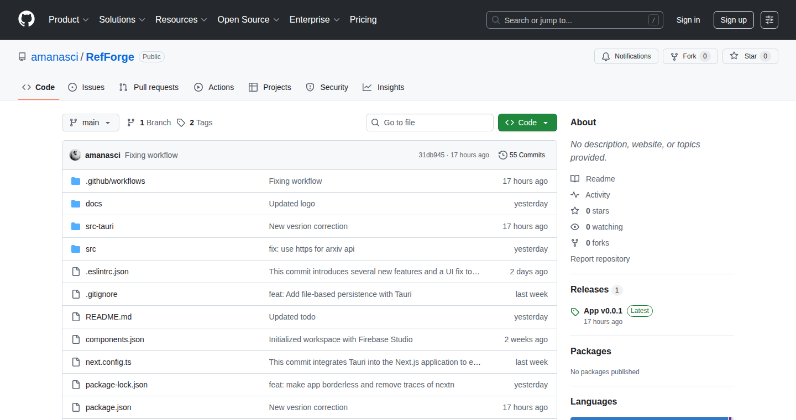Open the RefForge repository name link
This screenshot has width=796, height=420.
point(110,57)
